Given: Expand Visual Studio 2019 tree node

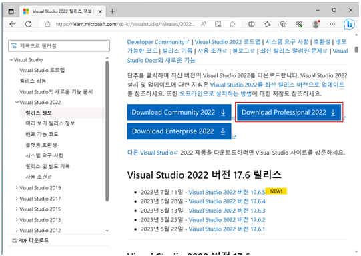Looking at the screenshot, I should 17,188.
